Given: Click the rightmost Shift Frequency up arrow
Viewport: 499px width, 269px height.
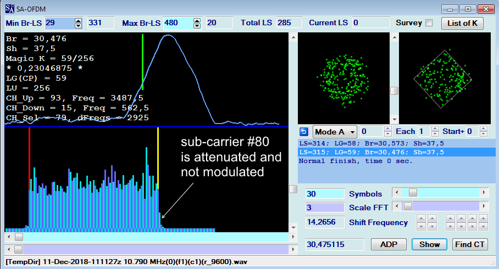Looking at the screenshot, I should 483,218.
